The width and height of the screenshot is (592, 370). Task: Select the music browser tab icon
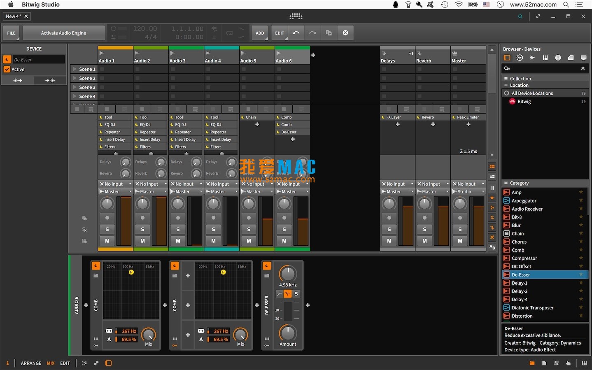tap(558, 58)
